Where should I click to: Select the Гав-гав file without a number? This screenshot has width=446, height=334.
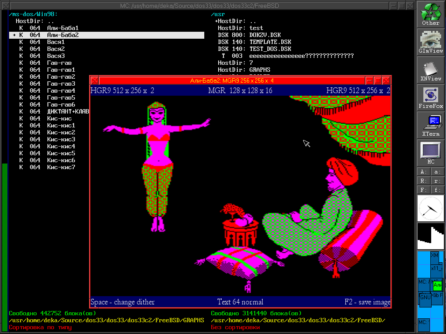click(107, 63)
